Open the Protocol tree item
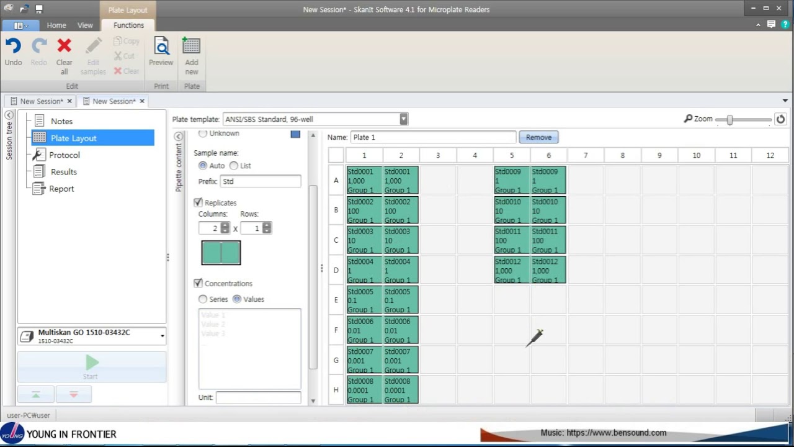 tap(65, 155)
